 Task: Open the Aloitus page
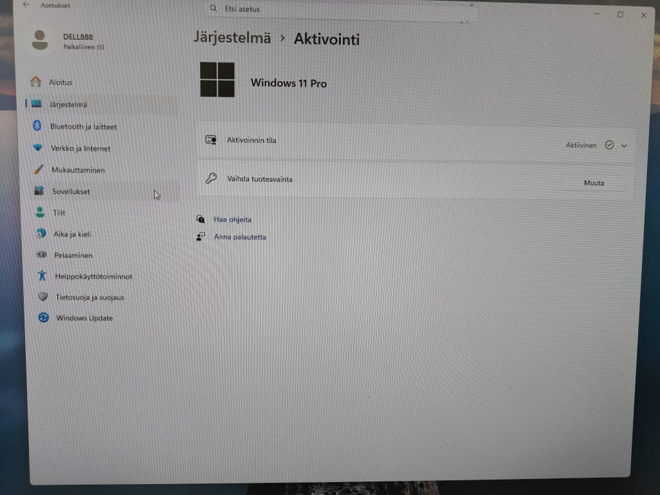tap(101, 82)
